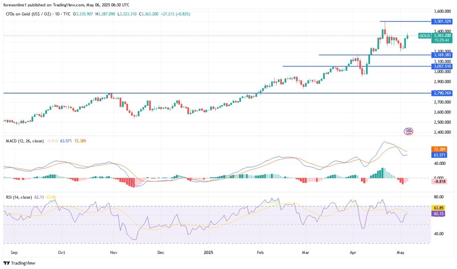This screenshot has height=269, width=457.
Task: Select the 3,169.383 horizontal level label
Action: click(443, 55)
